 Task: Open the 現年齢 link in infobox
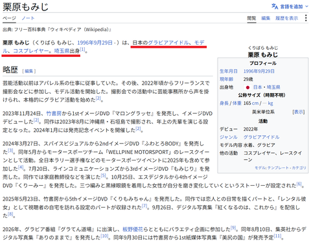(226, 80)
